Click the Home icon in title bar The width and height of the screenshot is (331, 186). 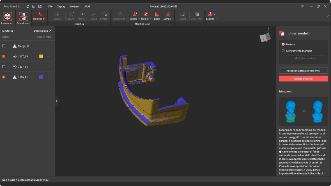27,6
